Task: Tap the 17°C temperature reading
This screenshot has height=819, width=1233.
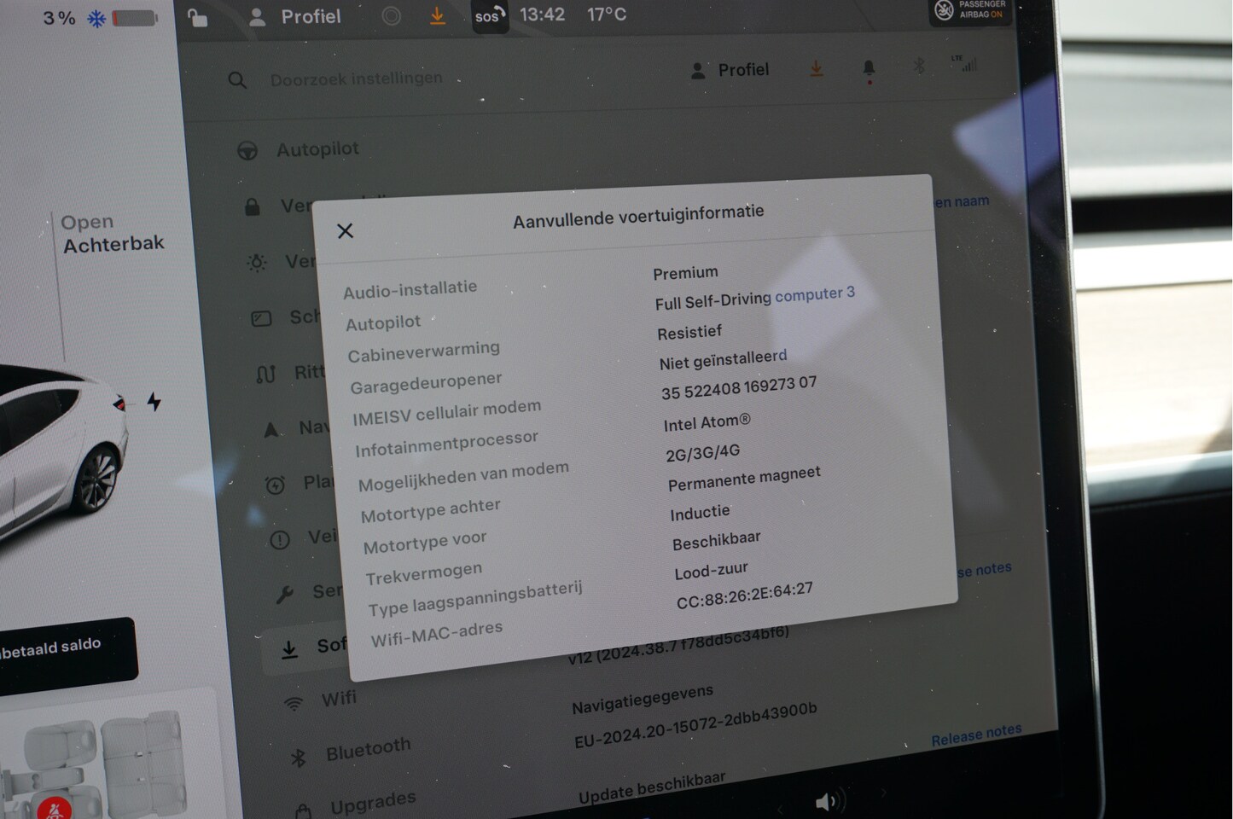Action: pyautogui.click(x=607, y=15)
